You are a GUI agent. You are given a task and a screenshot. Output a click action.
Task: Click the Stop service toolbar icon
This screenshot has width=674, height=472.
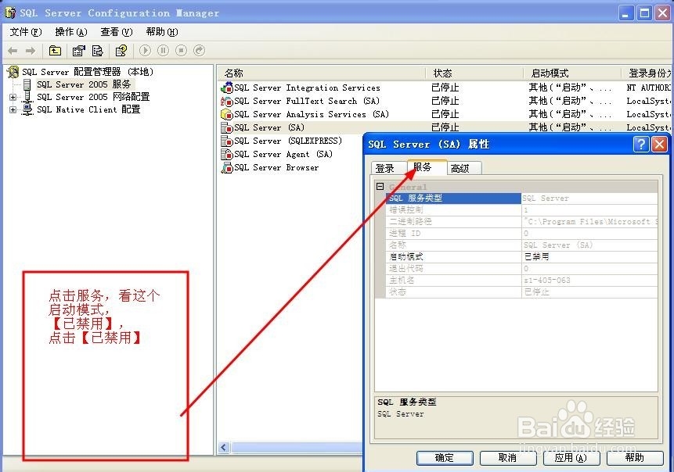[x=182, y=51]
